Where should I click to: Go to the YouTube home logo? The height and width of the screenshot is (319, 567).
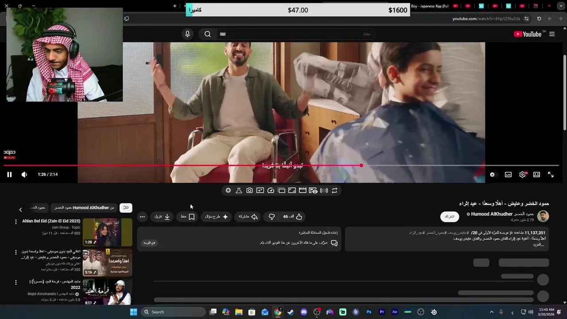pos(528,34)
